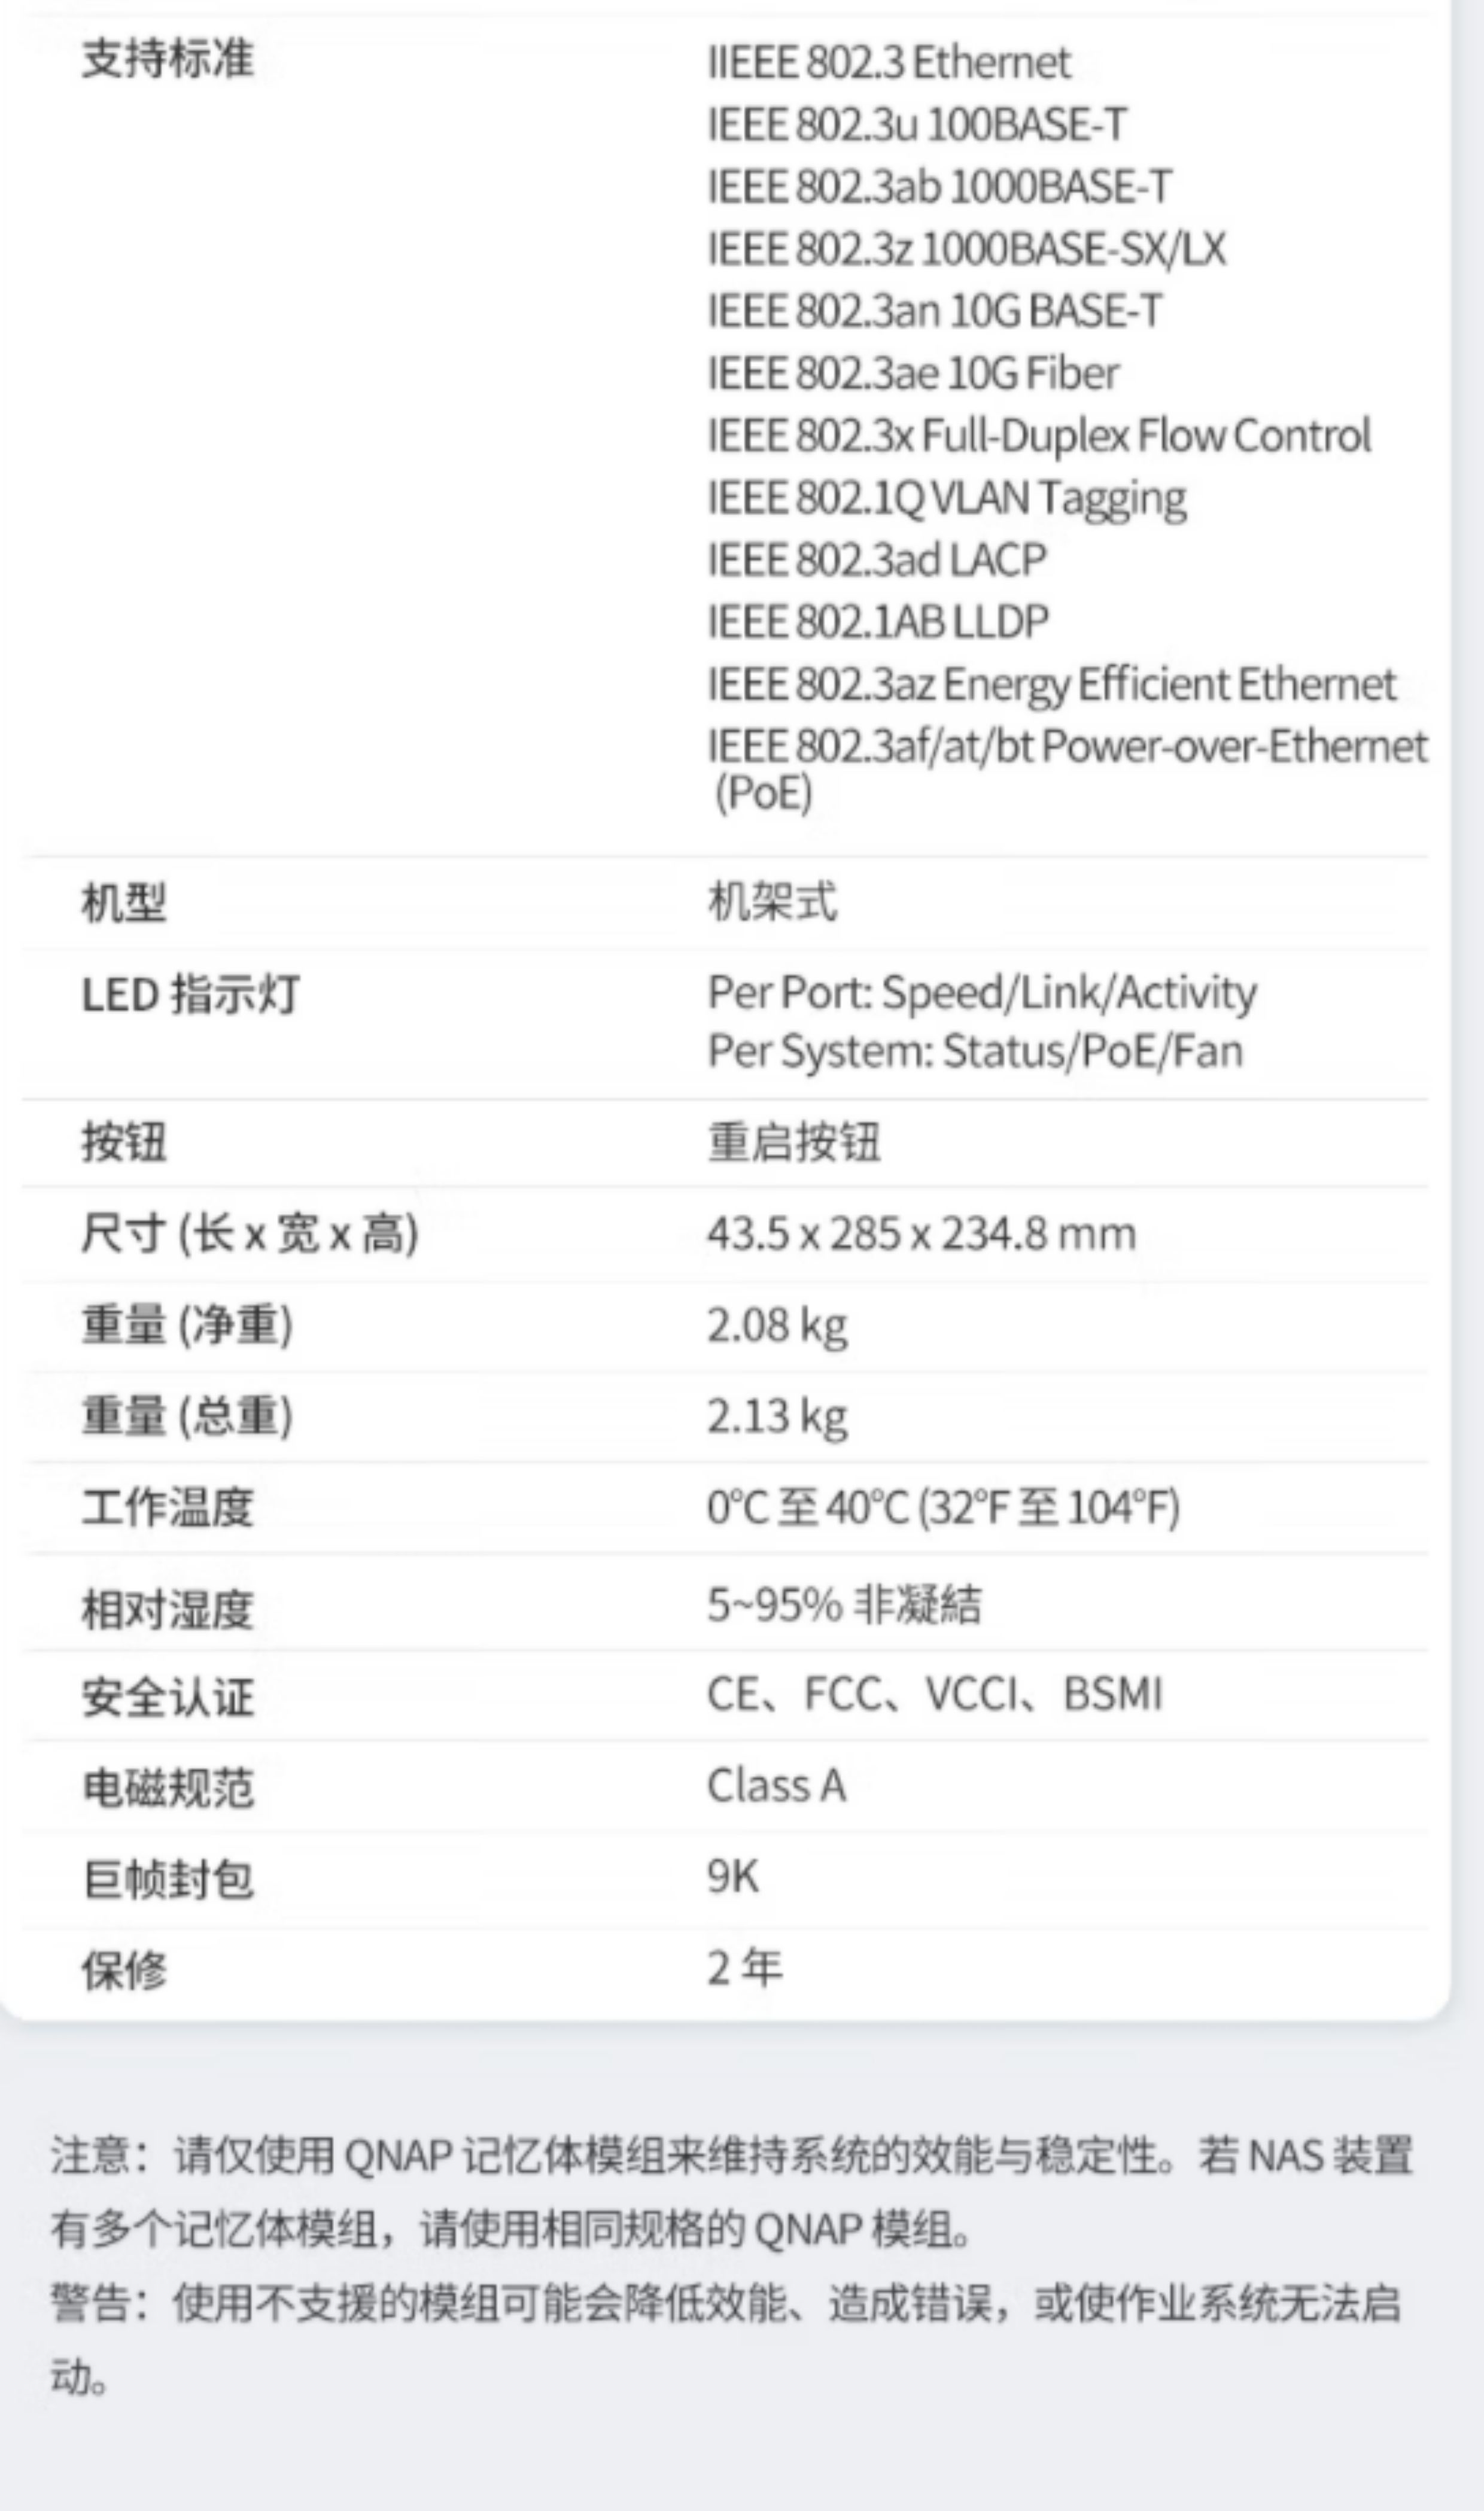Select IEEE 802.3x Full-Duplex Flow Control text

pos(1038,436)
